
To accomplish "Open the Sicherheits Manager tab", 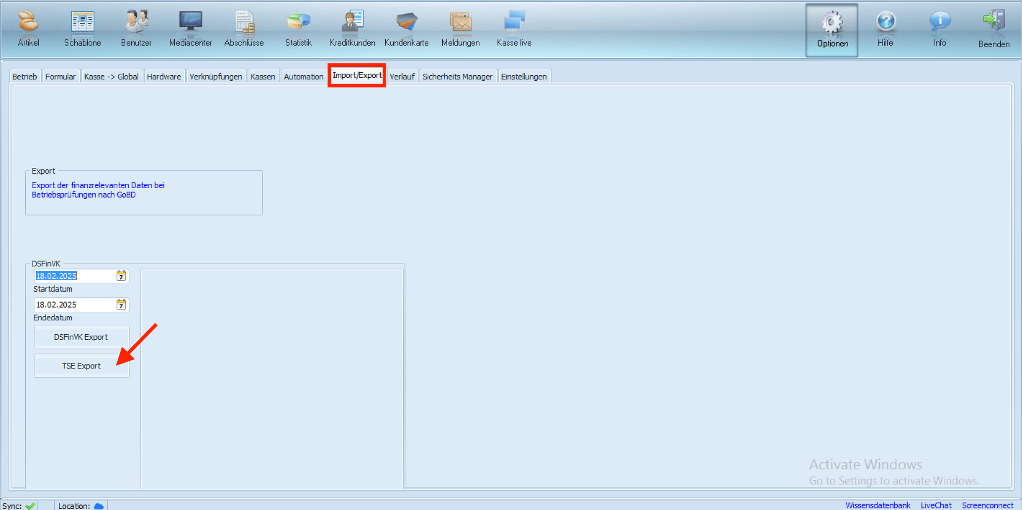I will [x=458, y=76].
